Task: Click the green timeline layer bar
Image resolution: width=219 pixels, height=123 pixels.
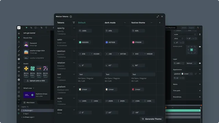Action: click(x=183, y=110)
